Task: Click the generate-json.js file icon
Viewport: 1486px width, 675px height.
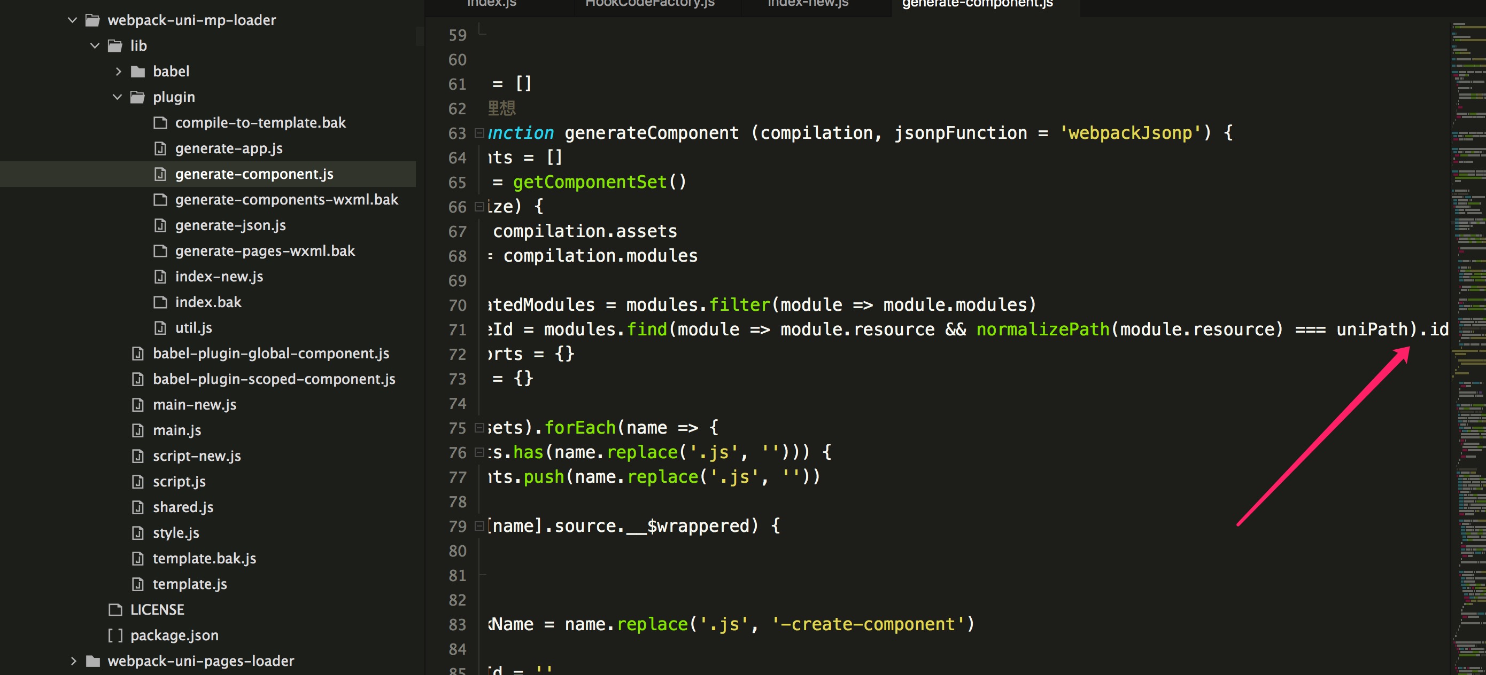Action: coord(160,225)
